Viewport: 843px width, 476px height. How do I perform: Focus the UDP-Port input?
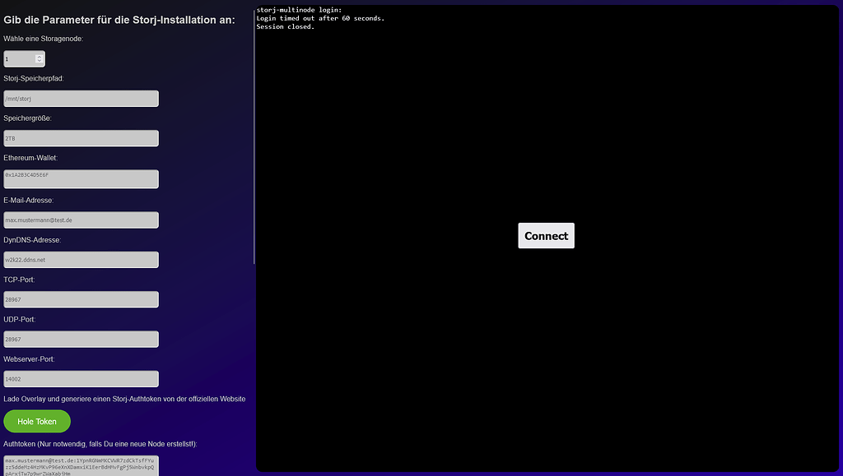pyautogui.click(x=81, y=339)
